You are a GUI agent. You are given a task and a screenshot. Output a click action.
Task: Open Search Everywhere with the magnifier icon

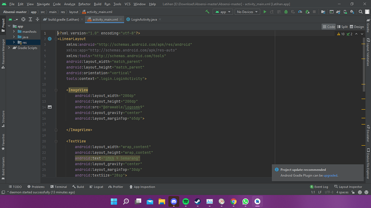[360, 12]
